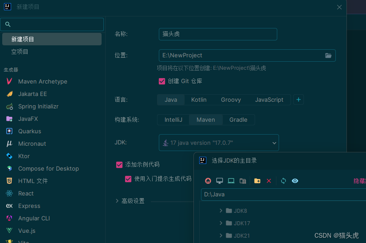Screen dimensions: 366x243
Task: Toggle show hidden files eye icon
Action: 295,181
